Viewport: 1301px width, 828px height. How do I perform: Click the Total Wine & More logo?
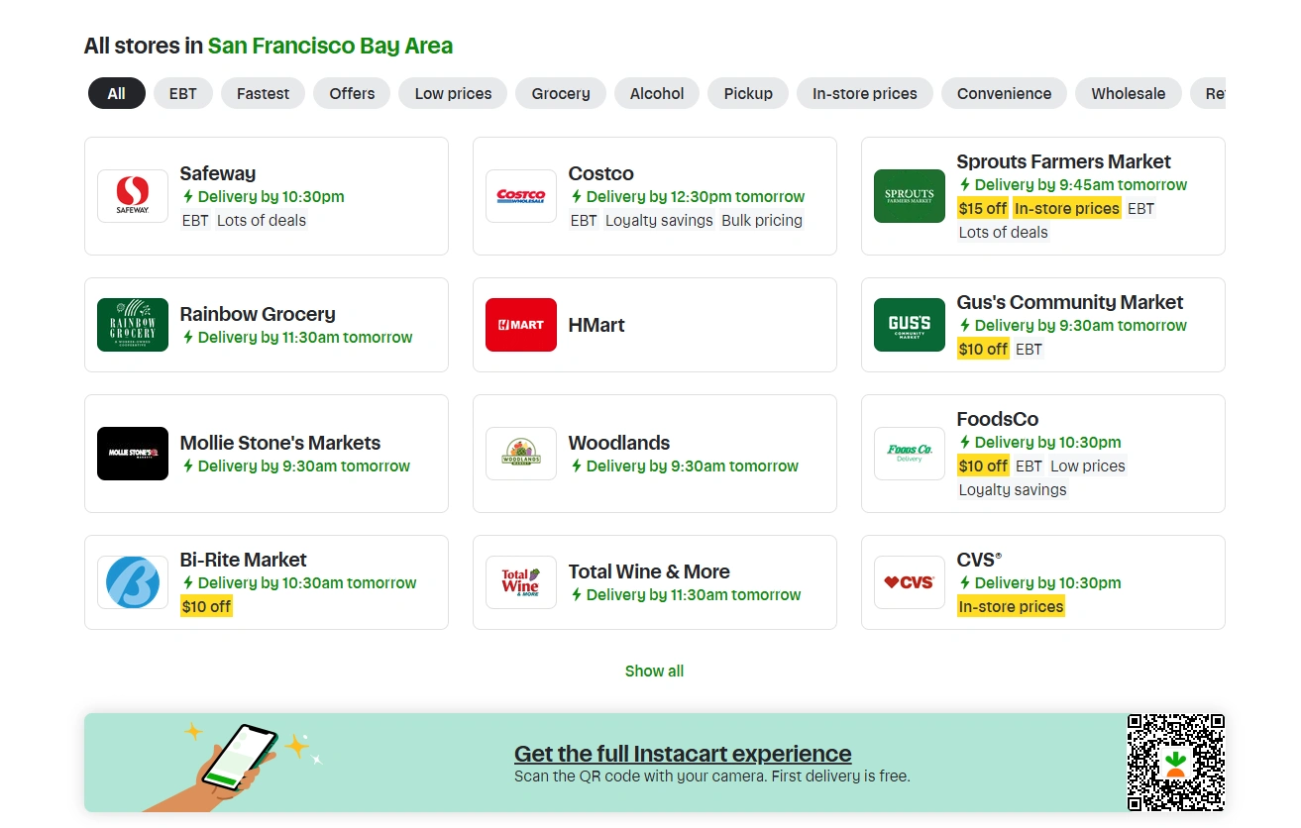click(521, 582)
